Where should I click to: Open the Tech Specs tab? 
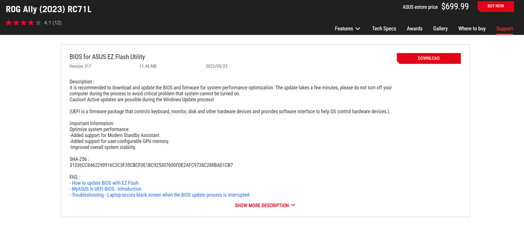click(384, 29)
